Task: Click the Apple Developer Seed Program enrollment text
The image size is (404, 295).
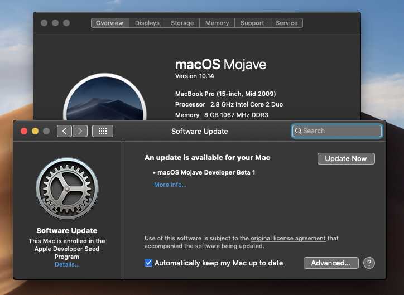Action: [67, 249]
